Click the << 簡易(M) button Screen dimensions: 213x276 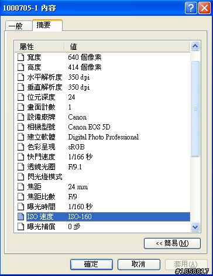coord(172,243)
